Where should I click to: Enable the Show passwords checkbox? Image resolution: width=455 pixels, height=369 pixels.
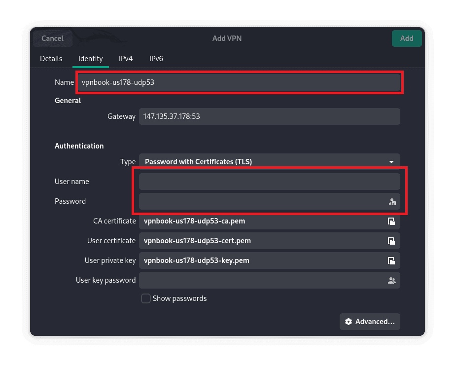coord(146,298)
